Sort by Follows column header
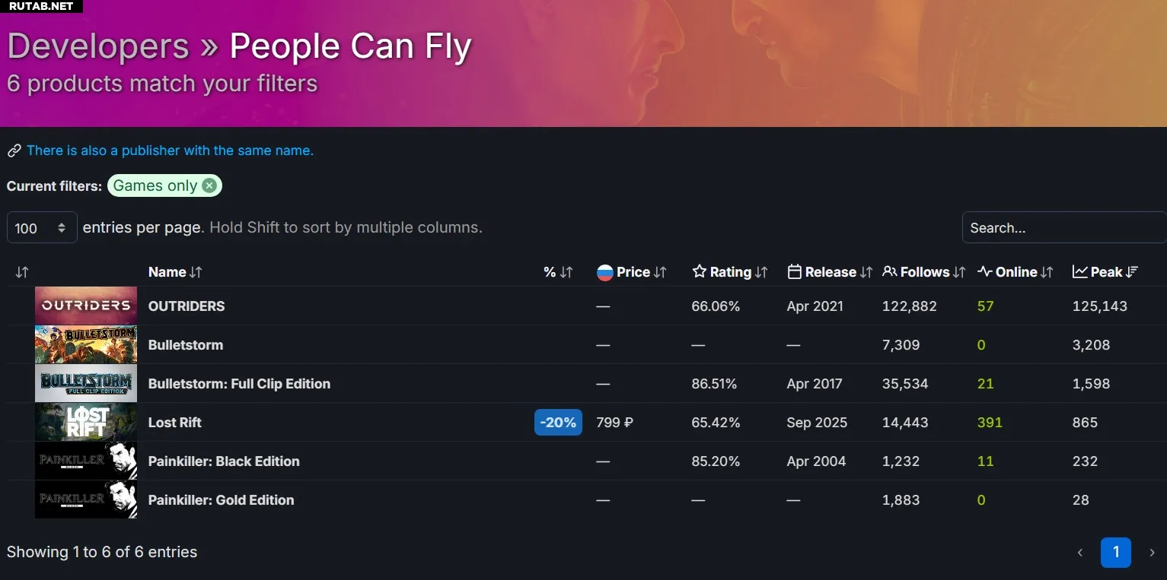 pos(923,272)
